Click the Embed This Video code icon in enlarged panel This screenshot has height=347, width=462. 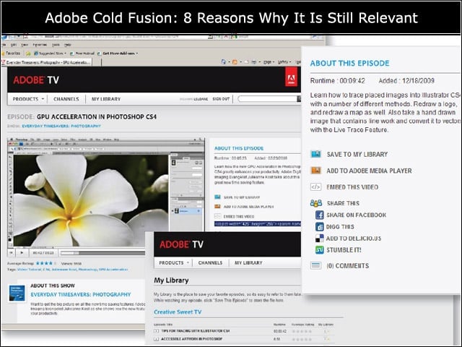(316, 187)
